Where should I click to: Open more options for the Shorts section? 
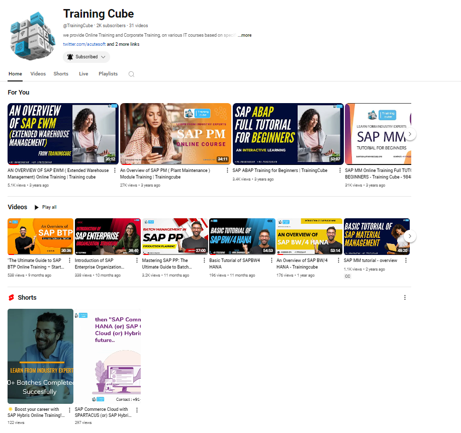(405, 298)
